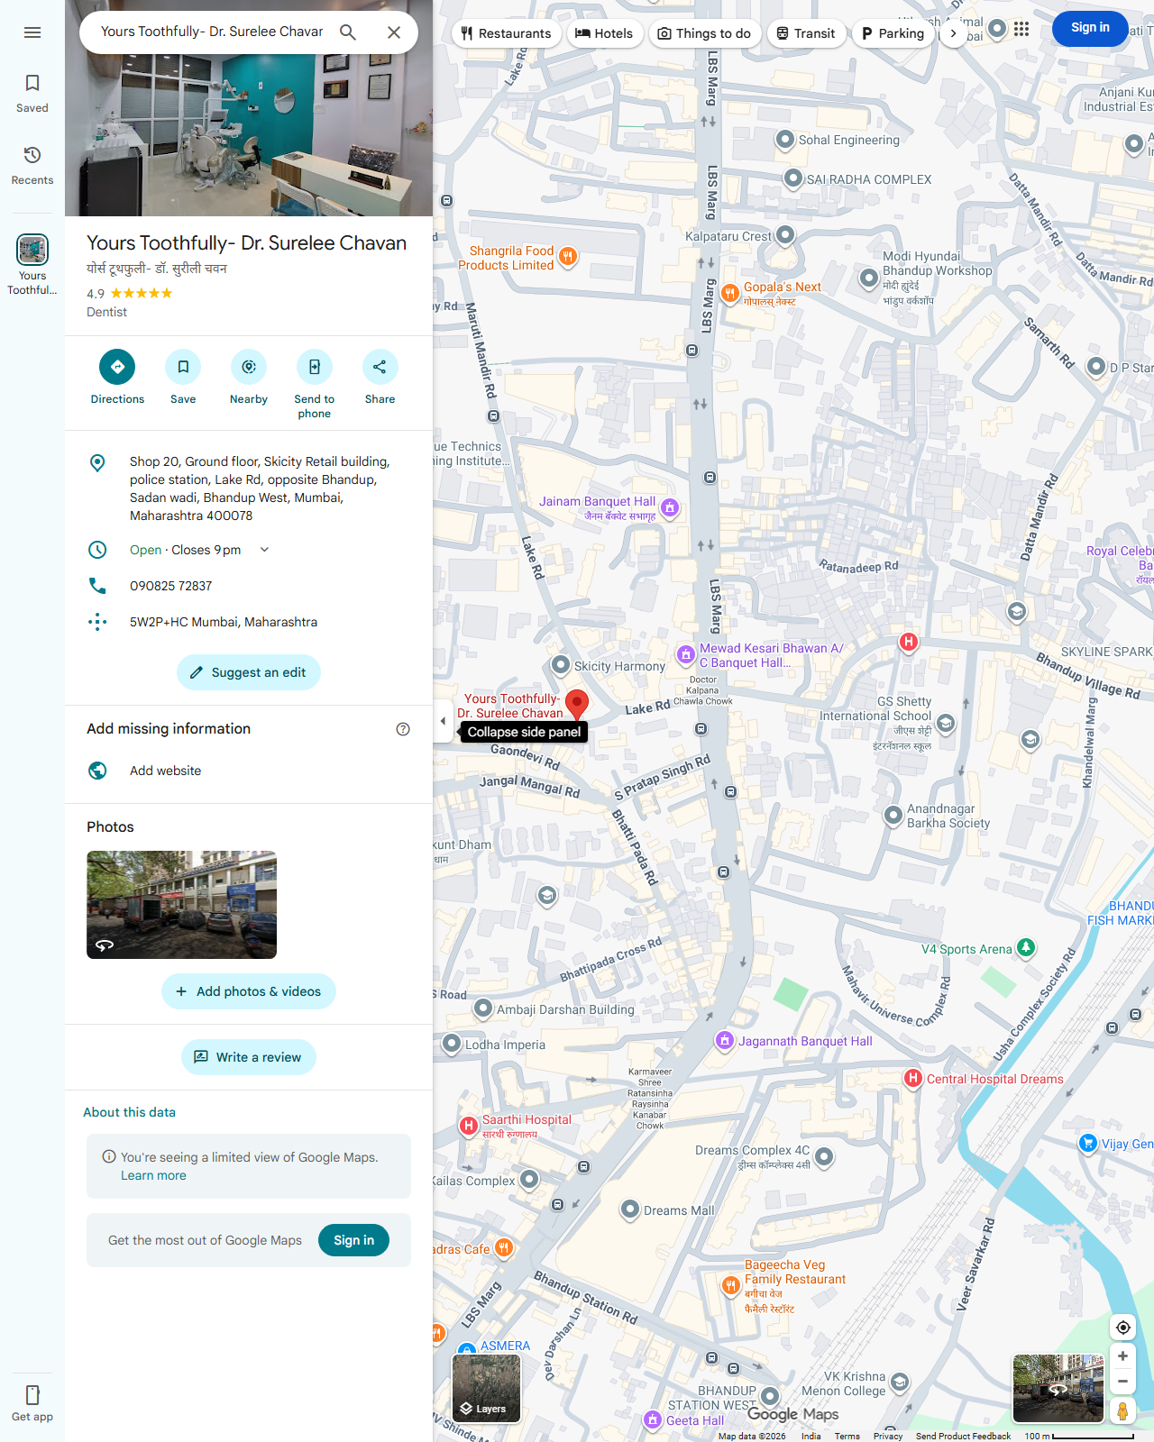
Task: Click the help icon beside Add missing information
Action: coord(403,729)
